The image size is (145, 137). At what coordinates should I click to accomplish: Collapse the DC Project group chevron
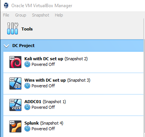6,46
